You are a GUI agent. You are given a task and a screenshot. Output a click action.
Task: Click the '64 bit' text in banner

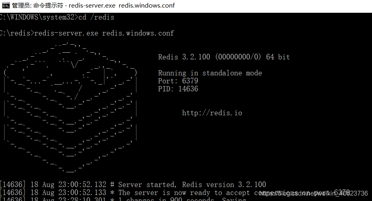pyautogui.click(x=278, y=57)
